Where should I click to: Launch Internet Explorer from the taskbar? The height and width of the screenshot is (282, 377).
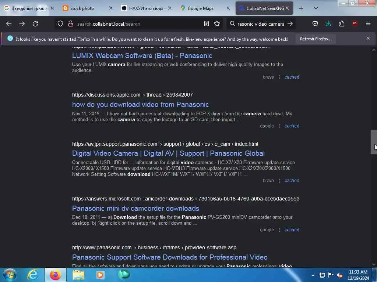[x=32, y=275]
